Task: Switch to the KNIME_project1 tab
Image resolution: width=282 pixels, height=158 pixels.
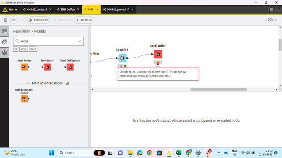Action: click(37, 9)
